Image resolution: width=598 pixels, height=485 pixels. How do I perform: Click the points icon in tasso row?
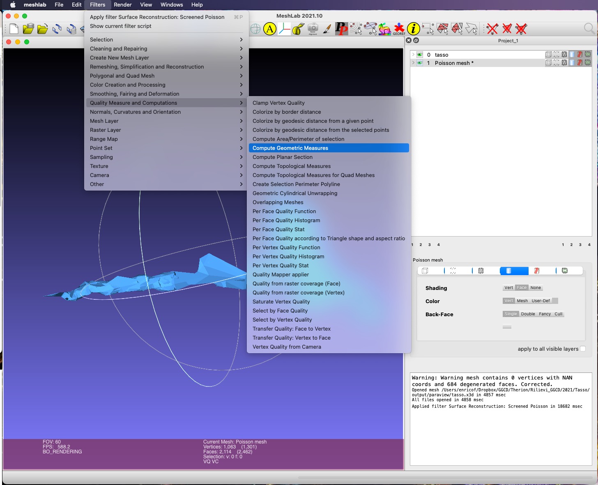point(556,54)
